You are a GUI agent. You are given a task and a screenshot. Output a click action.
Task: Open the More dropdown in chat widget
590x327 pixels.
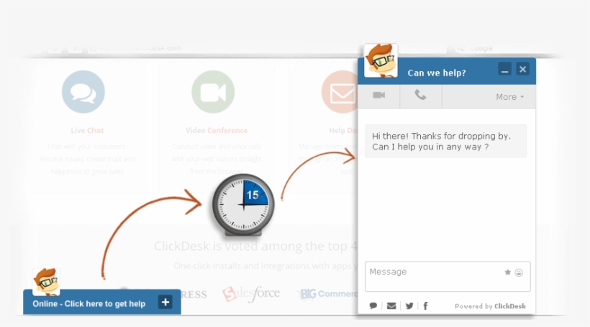point(509,97)
